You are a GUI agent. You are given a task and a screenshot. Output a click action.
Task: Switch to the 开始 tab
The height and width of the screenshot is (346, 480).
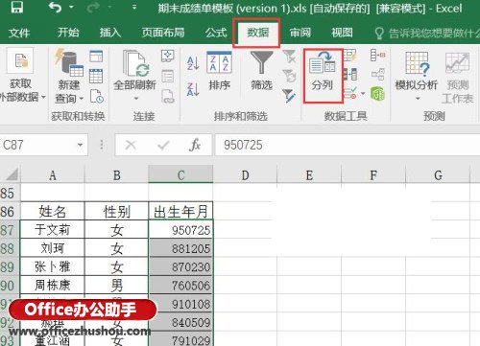[68, 33]
